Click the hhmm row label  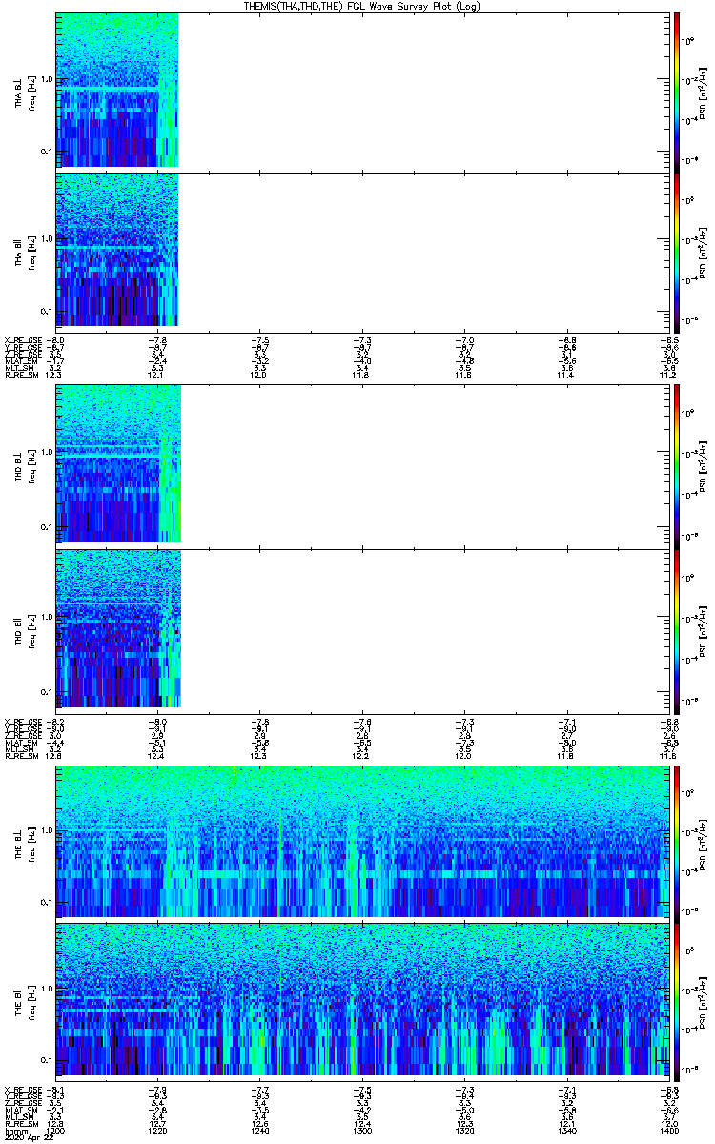pos(14,1132)
